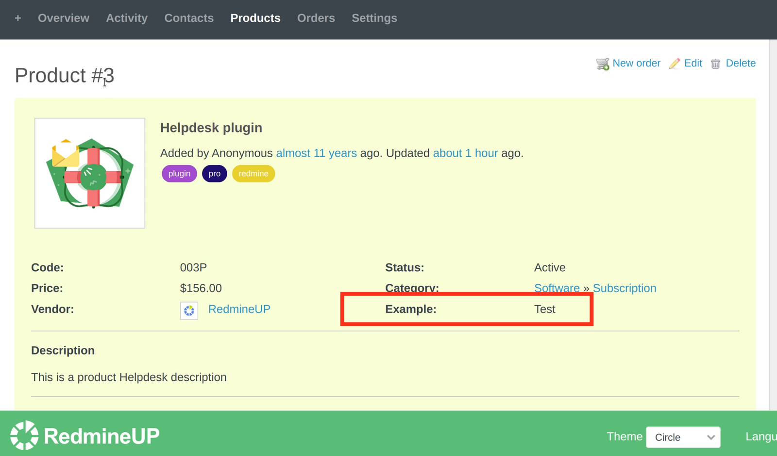Switch to the Orders tab
The image size is (777, 456).
316,18
